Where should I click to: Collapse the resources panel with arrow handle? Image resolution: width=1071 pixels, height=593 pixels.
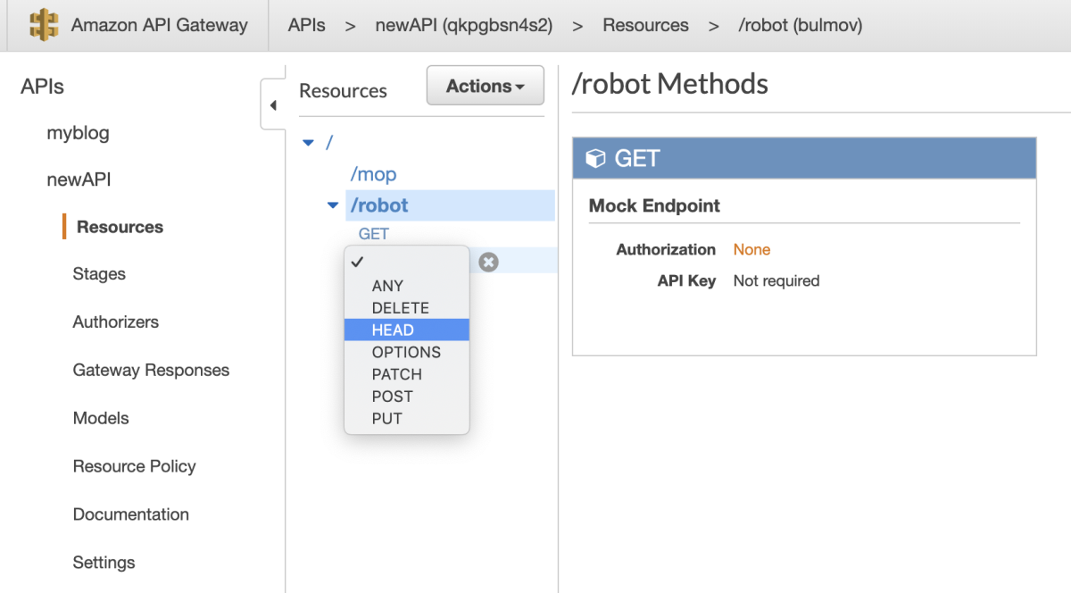click(x=273, y=105)
